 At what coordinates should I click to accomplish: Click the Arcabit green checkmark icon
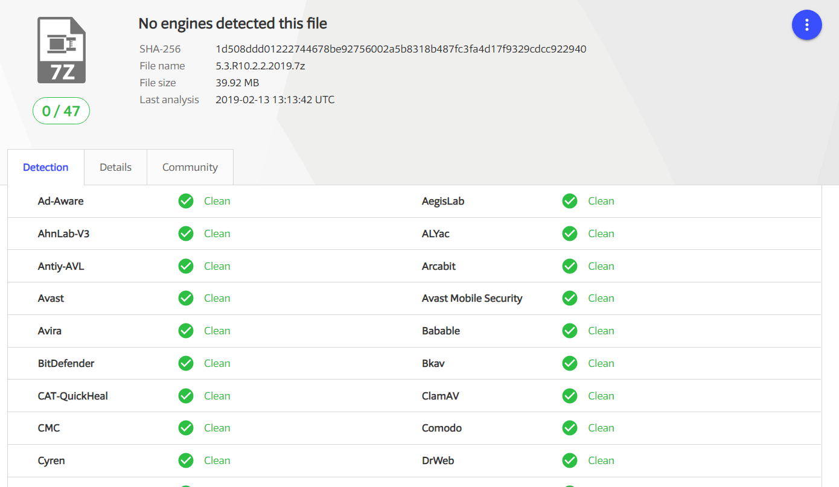(570, 266)
